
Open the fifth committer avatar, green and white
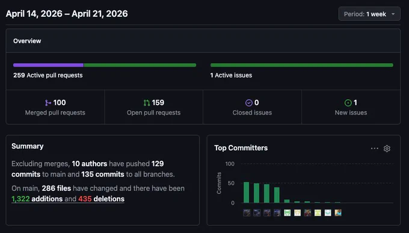(x=287, y=213)
